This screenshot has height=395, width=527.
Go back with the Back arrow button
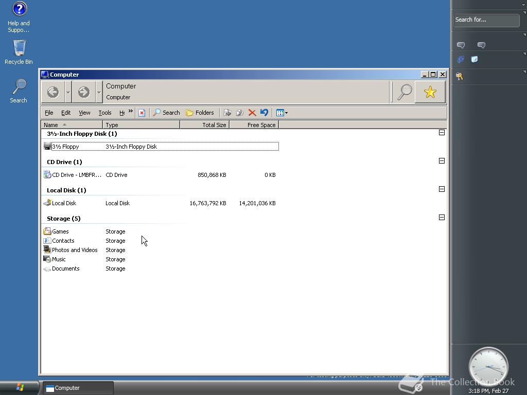pyautogui.click(x=53, y=92)
